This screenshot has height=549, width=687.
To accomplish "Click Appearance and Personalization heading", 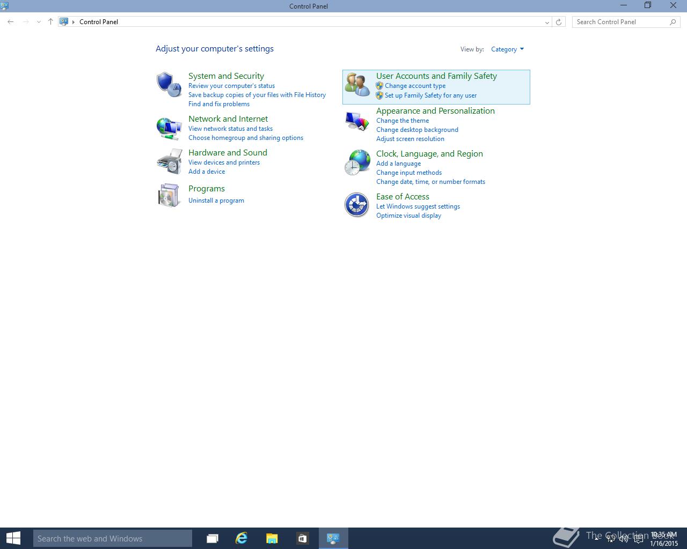I will click(x=435, y=111).
